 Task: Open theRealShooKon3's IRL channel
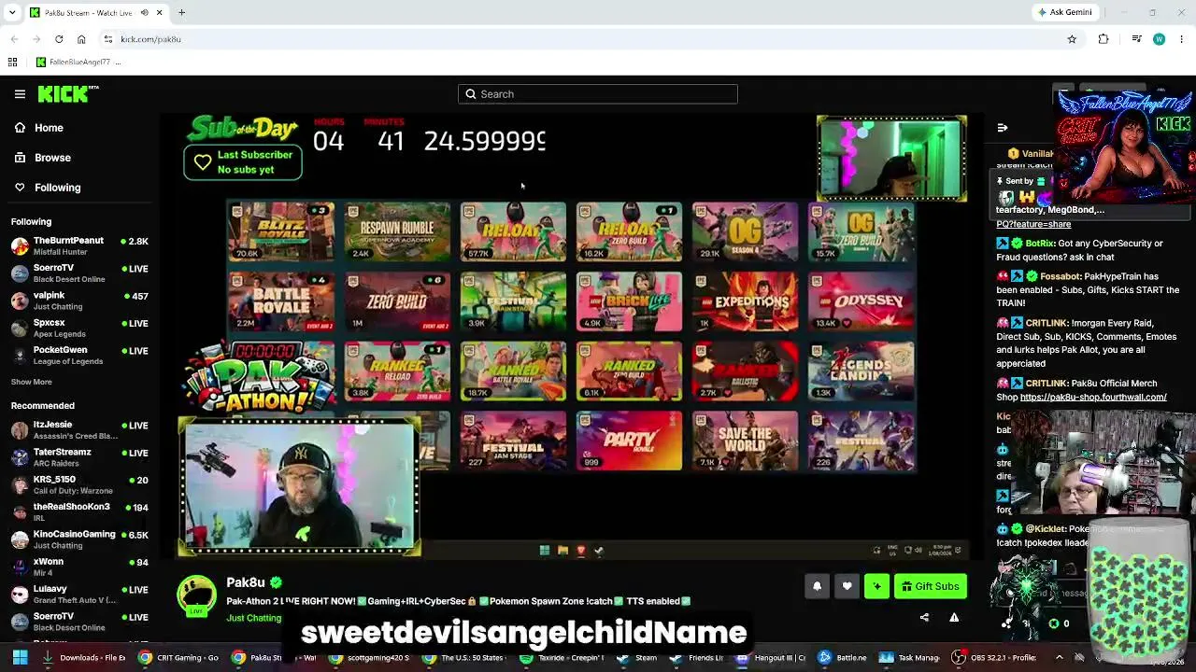[79, 511]
